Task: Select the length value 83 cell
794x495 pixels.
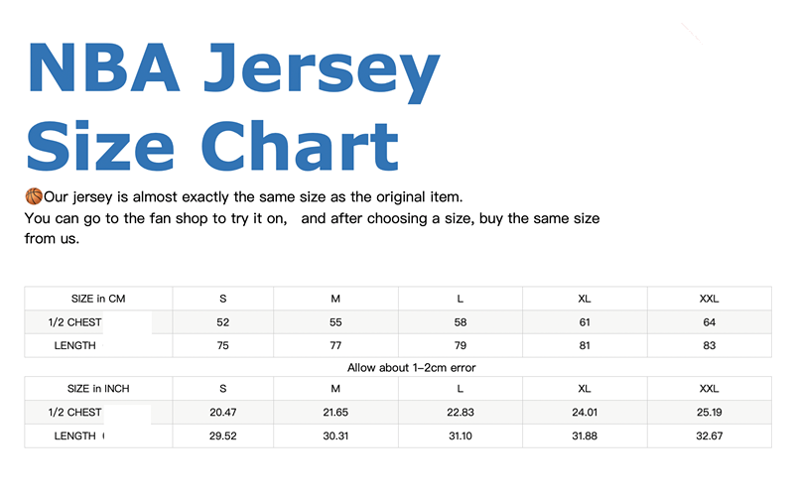Action: [709, 345]
